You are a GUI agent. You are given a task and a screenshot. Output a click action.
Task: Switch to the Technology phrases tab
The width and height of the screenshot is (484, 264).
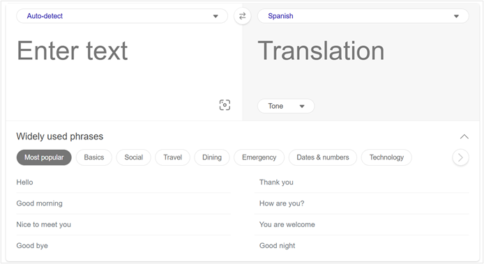pyautogui.click(x=386, y=157)
